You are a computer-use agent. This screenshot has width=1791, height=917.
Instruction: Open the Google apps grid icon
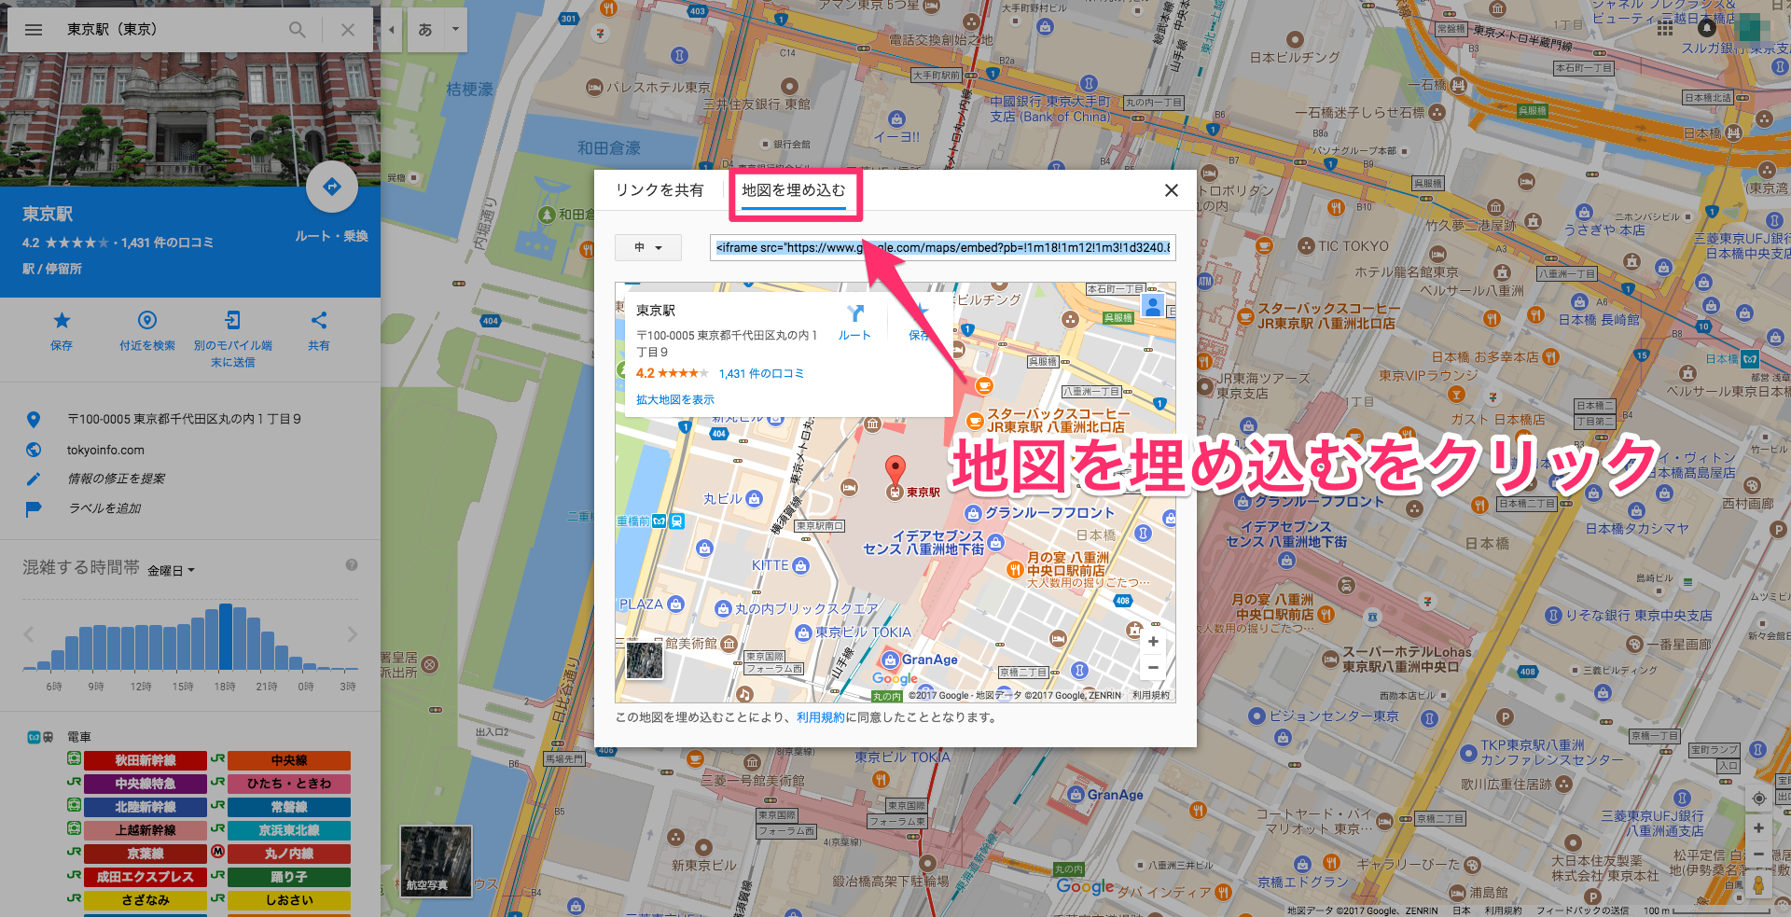[x=1665, y=28]
